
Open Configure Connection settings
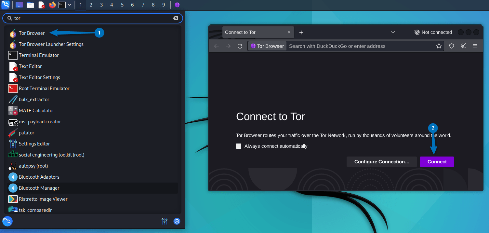(382, 162)
